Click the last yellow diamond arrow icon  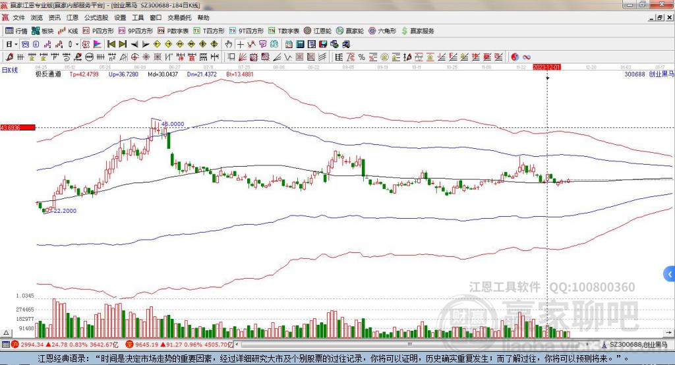click(214, 44)
